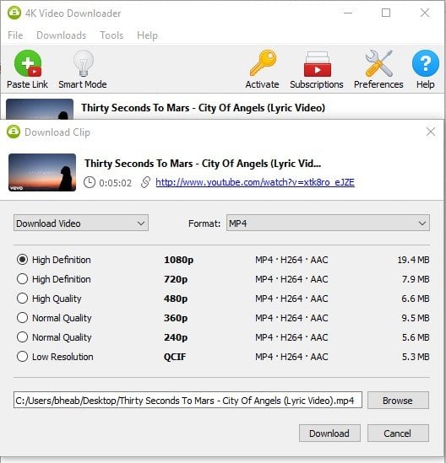This screenshot has height=463, width=446.
Task: Click the 6.6 MB size text
Action: (x=416, y=299)
